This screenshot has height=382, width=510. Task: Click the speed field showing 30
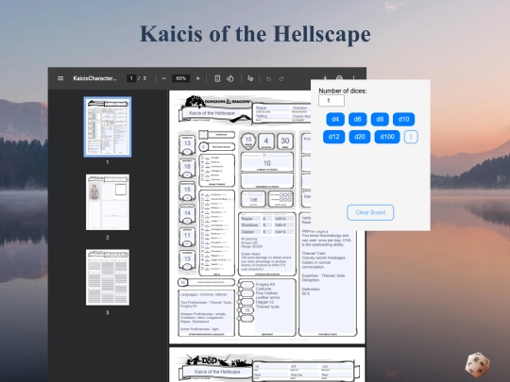point(285,141)
